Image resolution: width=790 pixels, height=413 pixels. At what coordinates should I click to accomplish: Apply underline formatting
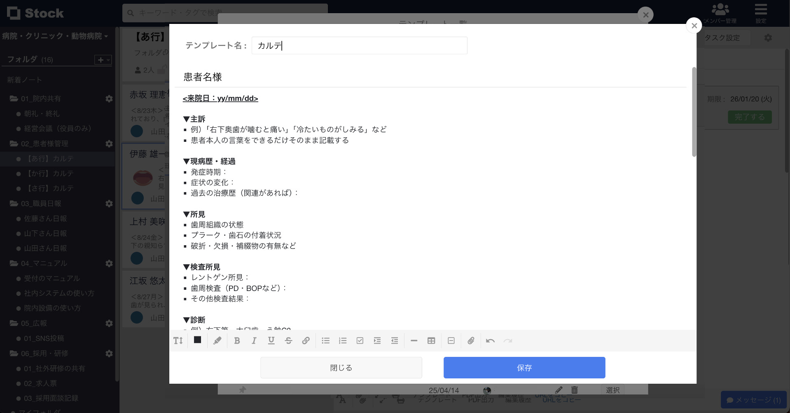point(271,340)
